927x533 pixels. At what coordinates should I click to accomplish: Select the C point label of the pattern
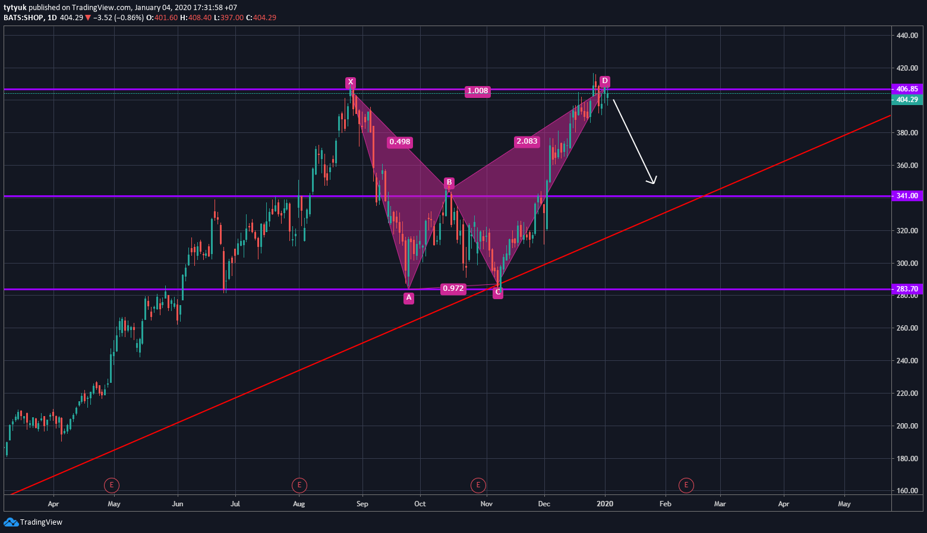tap(498, 292)
